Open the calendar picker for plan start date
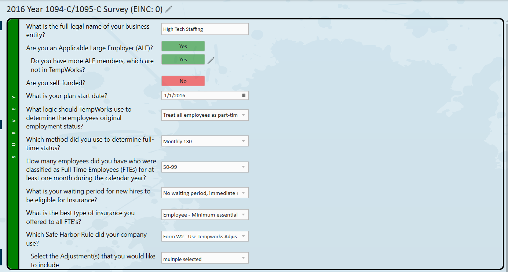 click(x=244, y=95)
